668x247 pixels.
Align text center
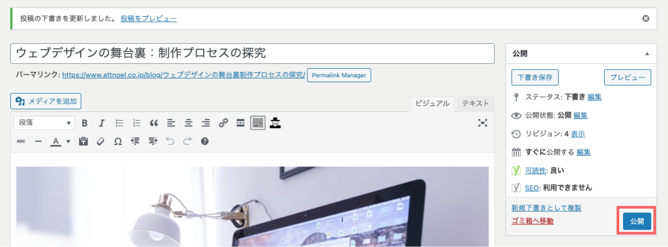click(x=188, y=123)
